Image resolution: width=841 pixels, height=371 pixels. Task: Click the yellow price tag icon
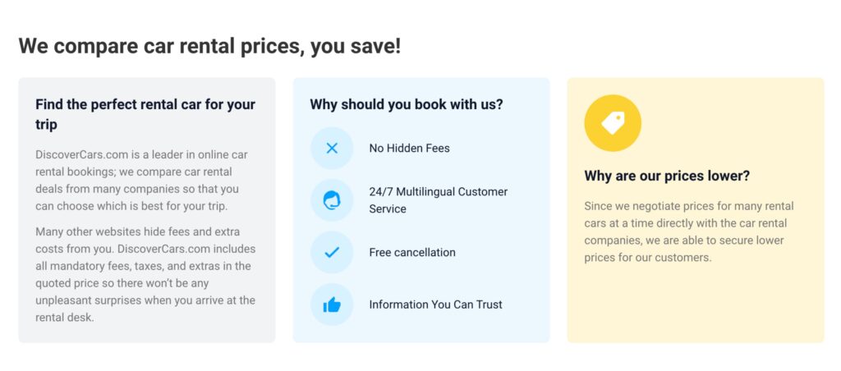pyautogui.click(x=613, y=123)
